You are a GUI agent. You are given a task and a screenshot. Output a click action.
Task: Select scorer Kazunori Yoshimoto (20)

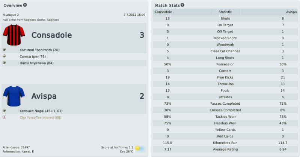pyautogui.click(x=39, y=50)
